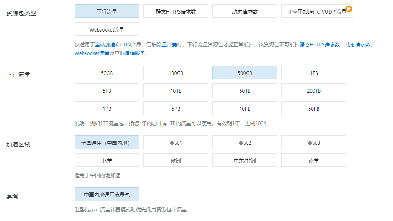Image resolution: width=393 pixels, height=221 pixels.
Task: Click the 流量计费 link in description
Action: tap(164, 44)
